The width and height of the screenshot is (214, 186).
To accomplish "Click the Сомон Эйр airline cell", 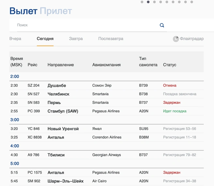I will click(102, 85).
